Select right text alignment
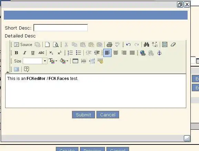 point(124,53)
